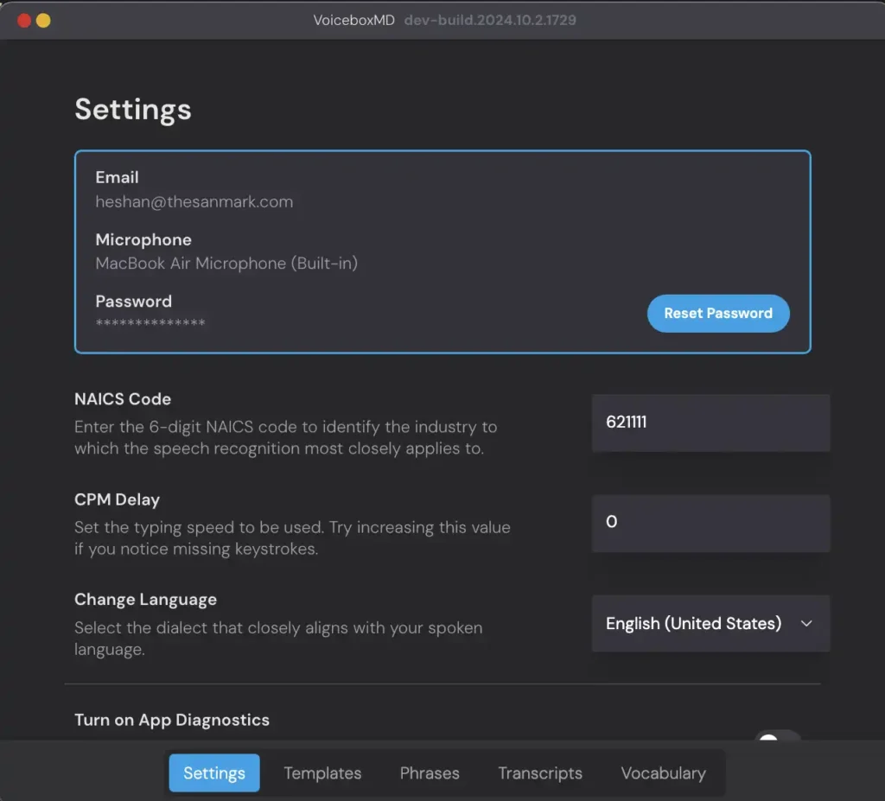The width and height of the screenshot is (885, 801).
Task: Click the Reset Password button
Action: (x=717, y=314)
